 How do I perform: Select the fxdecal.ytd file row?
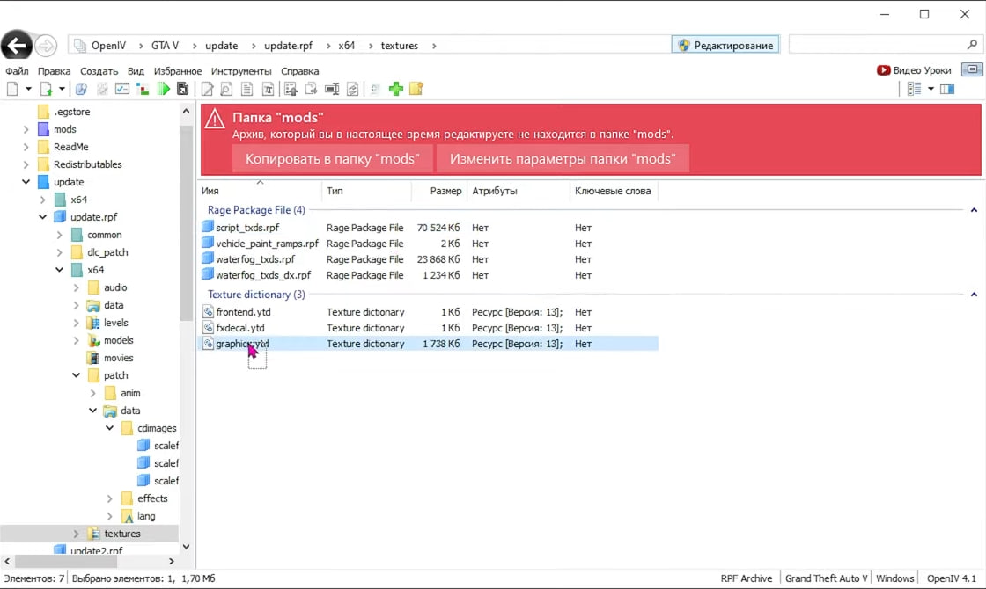[x=430, y=328]
